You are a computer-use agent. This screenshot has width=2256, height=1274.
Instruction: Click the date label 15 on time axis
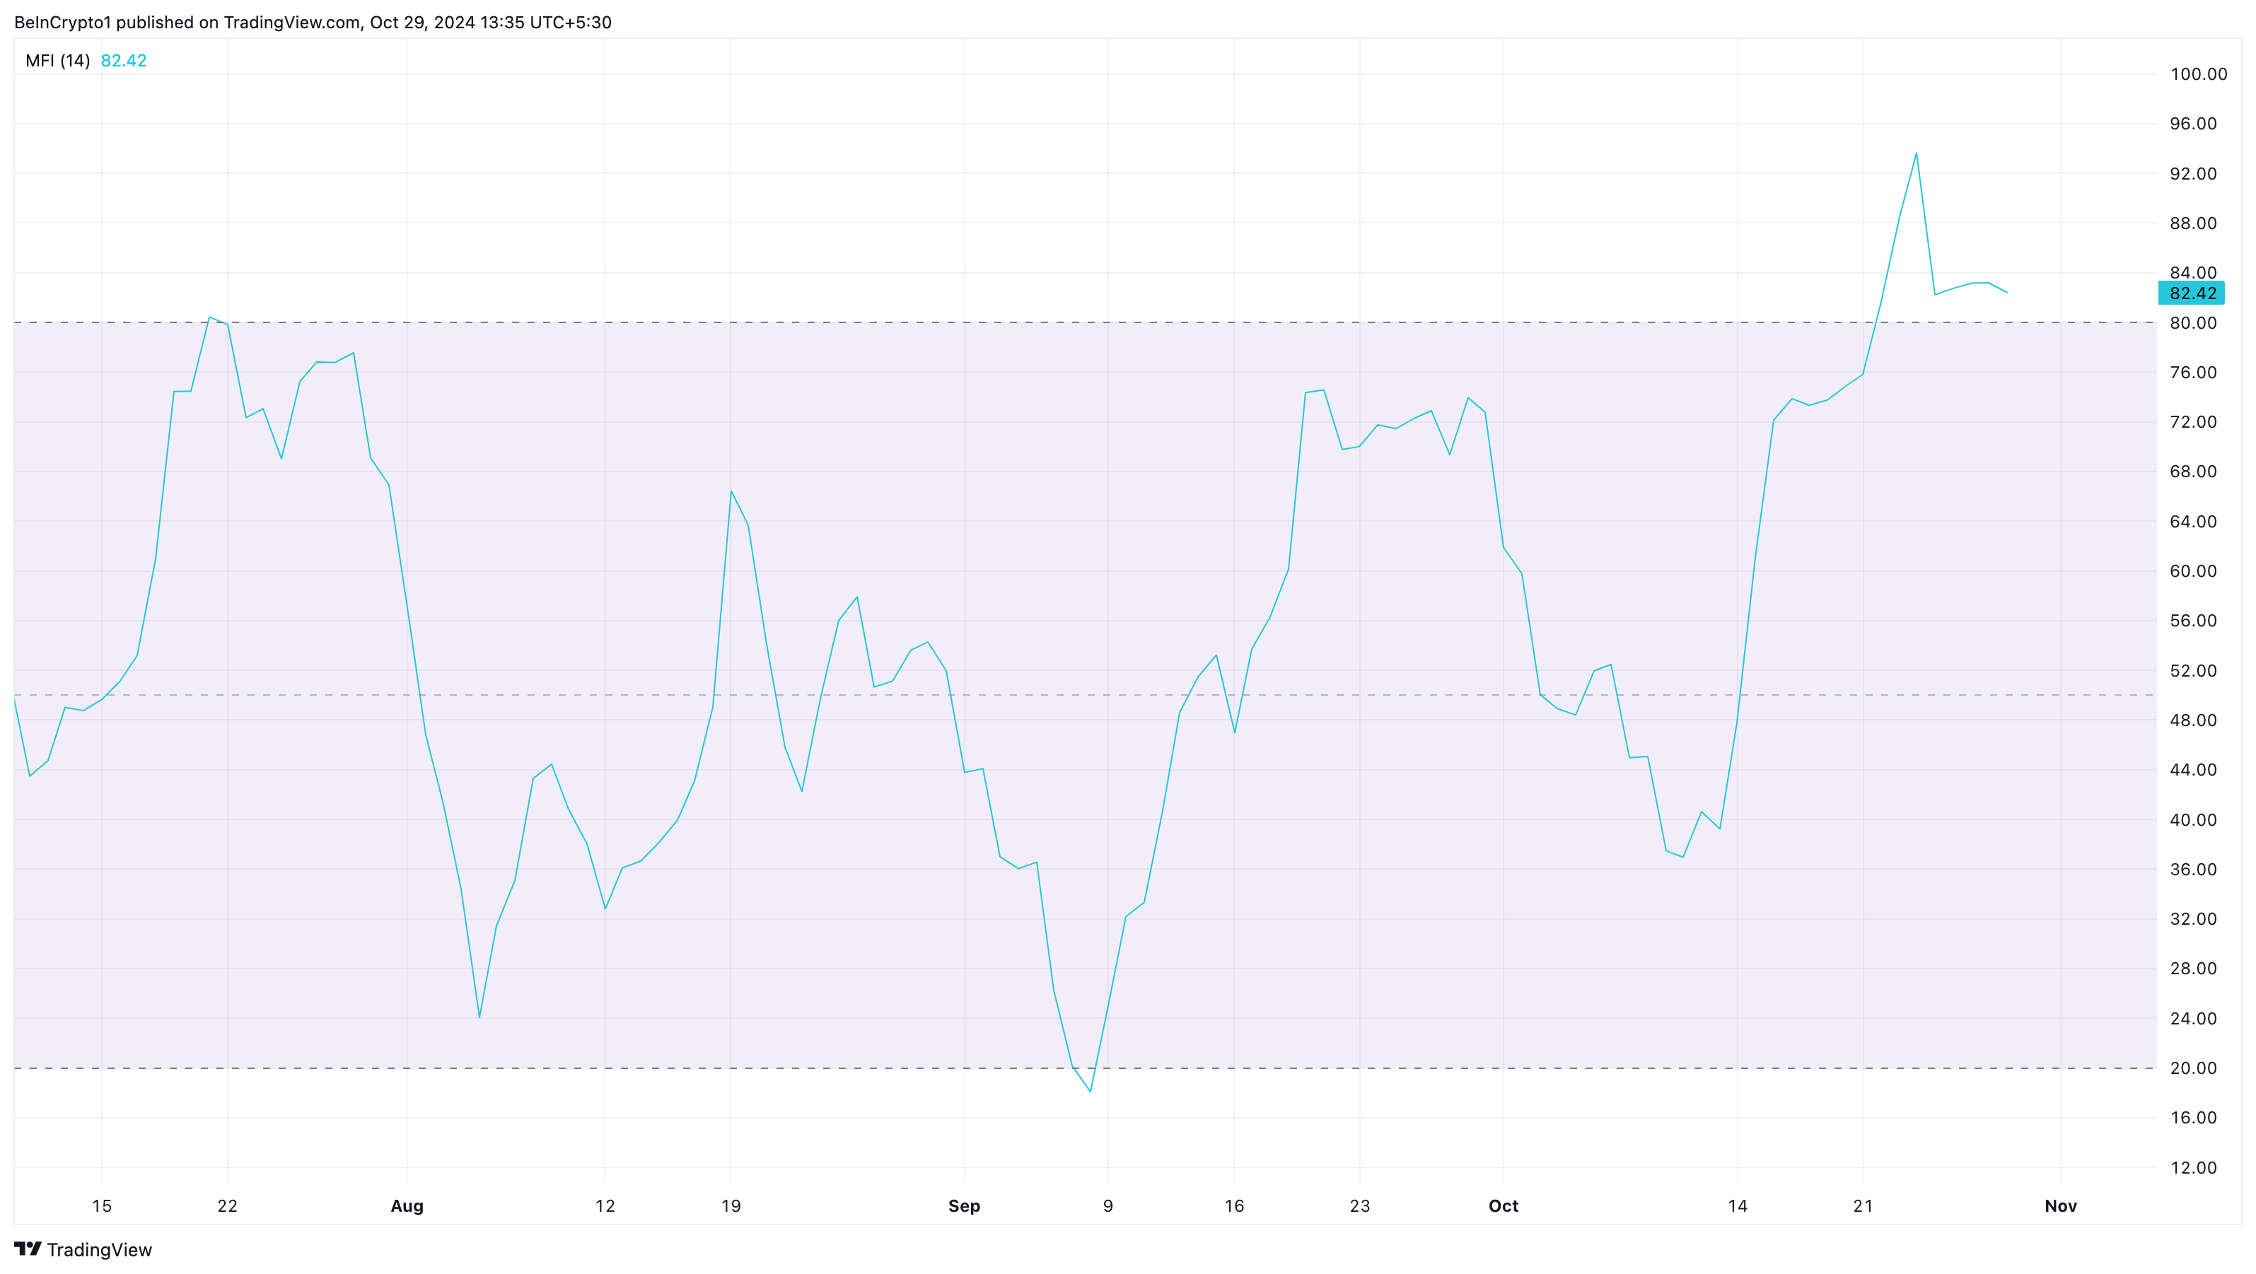pos(102,1205)
